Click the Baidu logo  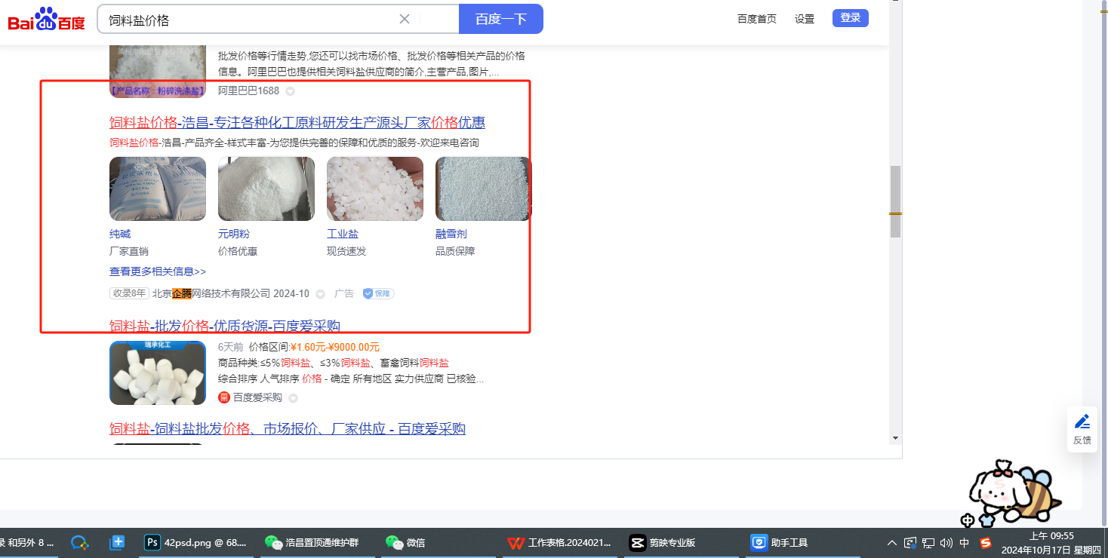tap(47, 19)
